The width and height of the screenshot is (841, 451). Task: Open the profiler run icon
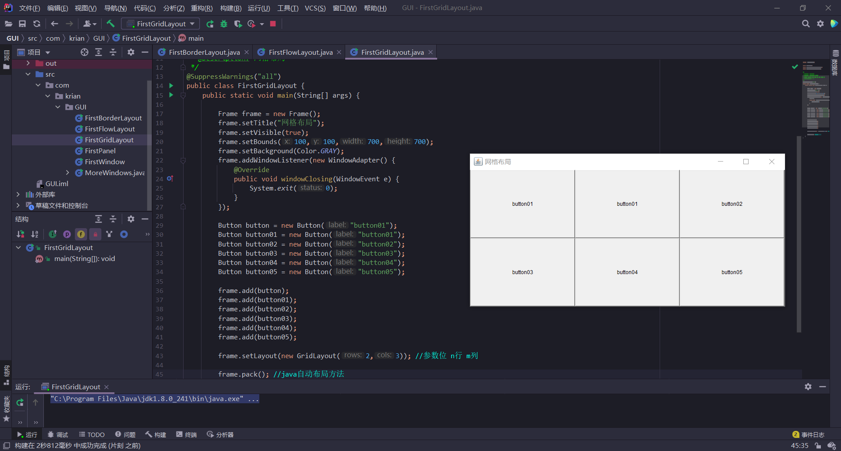[251, 24]
